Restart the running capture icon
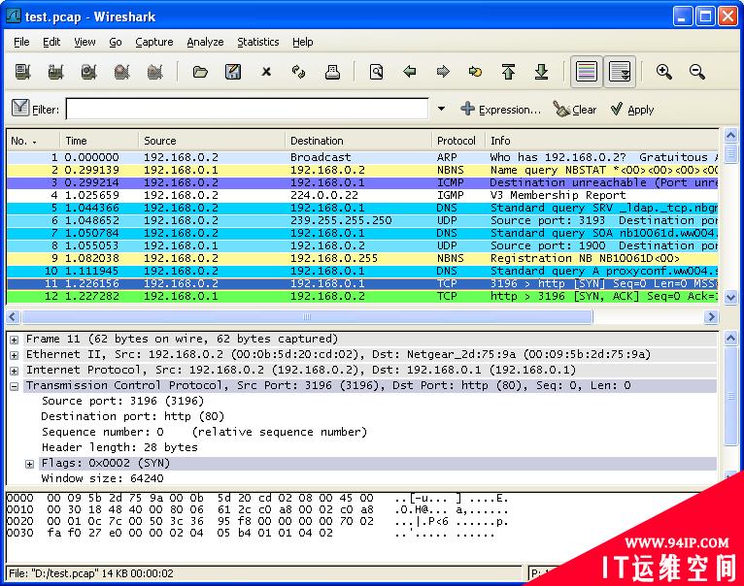This screenshot has width=744, height=586. pos(154,72)
